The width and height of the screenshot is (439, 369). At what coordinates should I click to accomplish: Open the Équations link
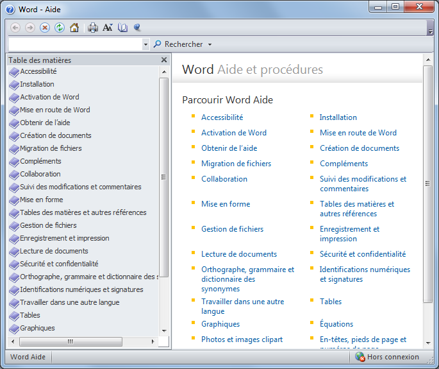(x=336, y=323)
